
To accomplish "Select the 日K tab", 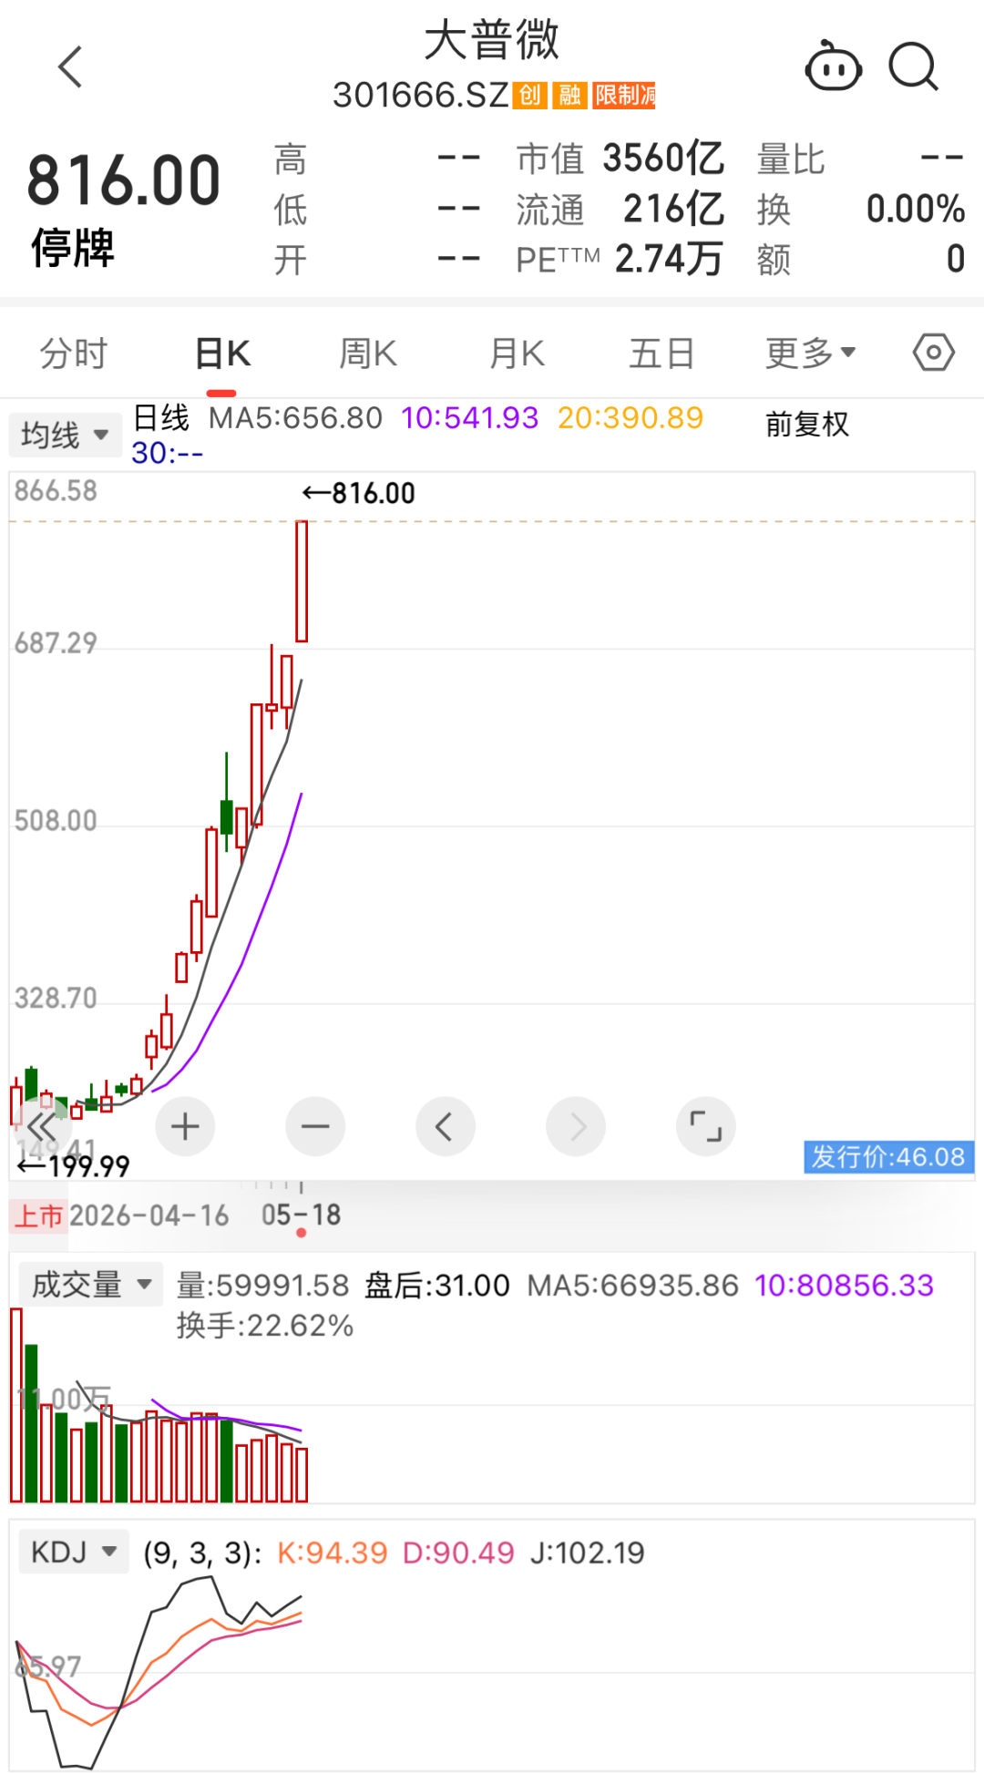I will (222, 354).
